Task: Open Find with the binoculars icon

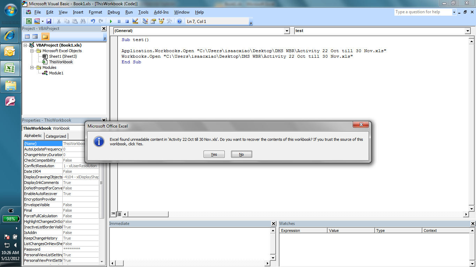Action: point(83,21)
